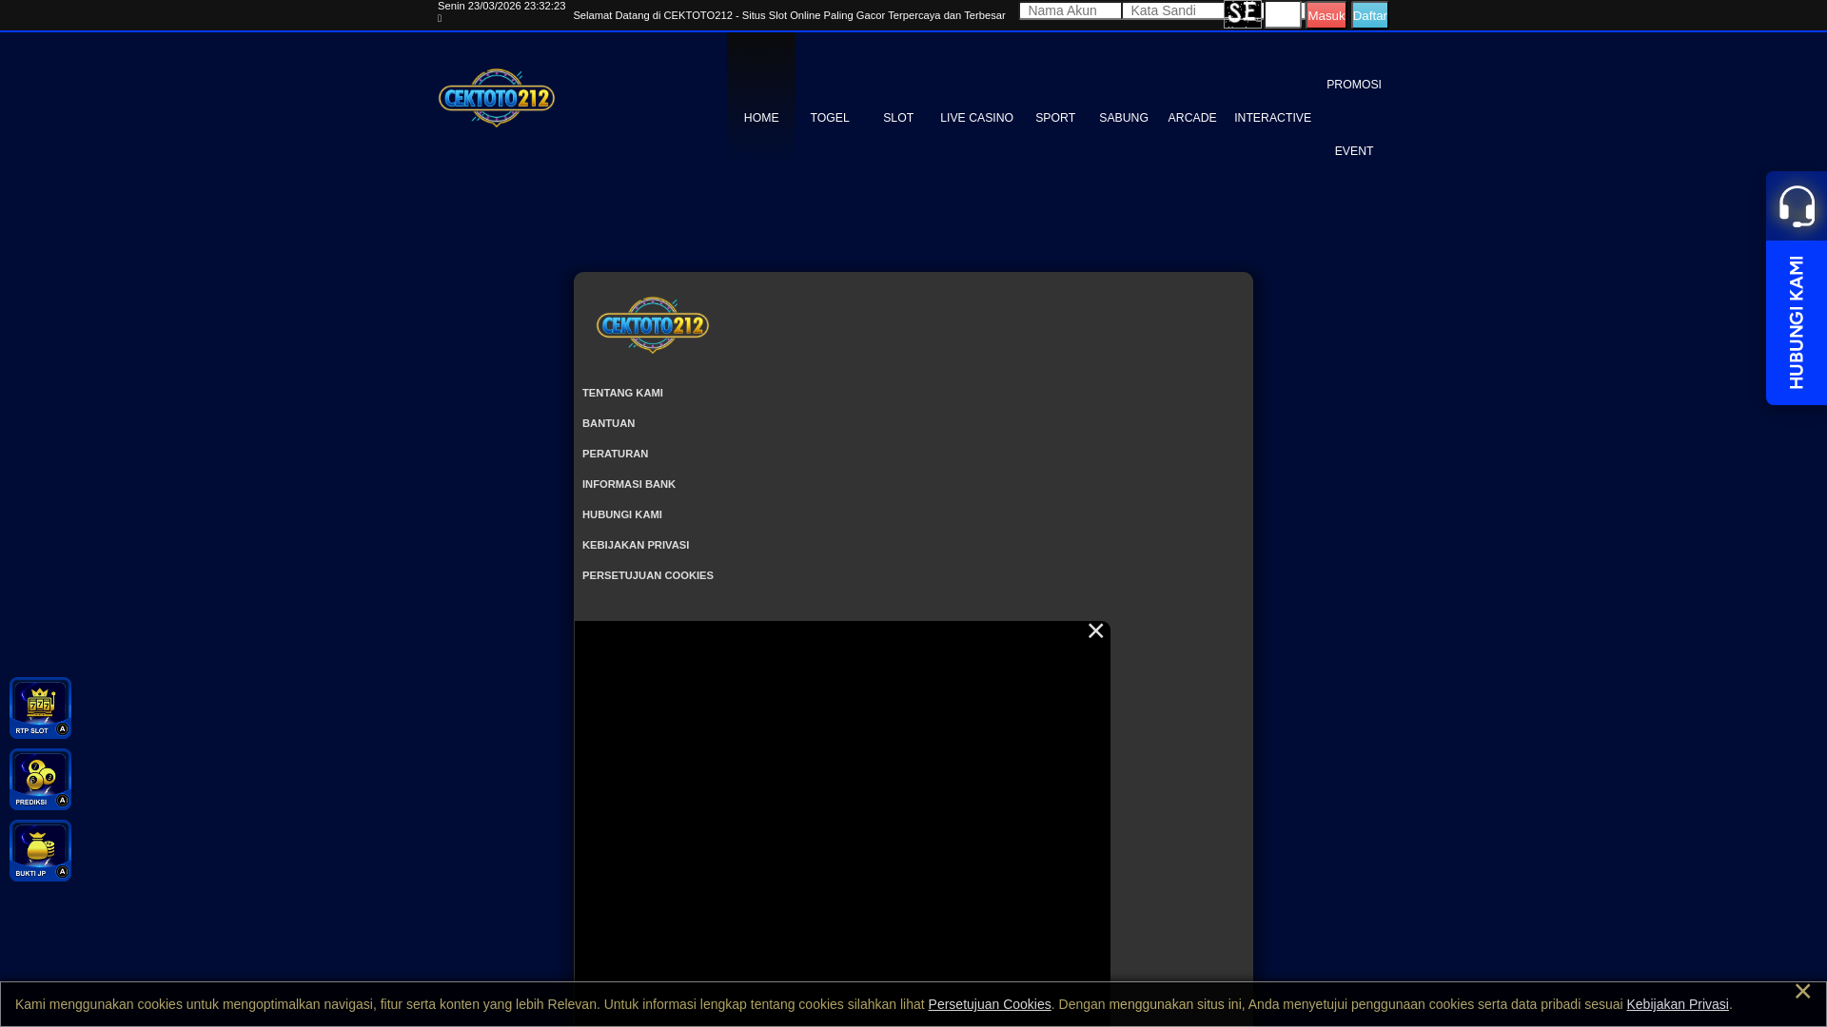This screenshot has width=1827, height=1027.
Task: Go to the HOME menu
Action: pyautogui.click(x=761, y=118)
